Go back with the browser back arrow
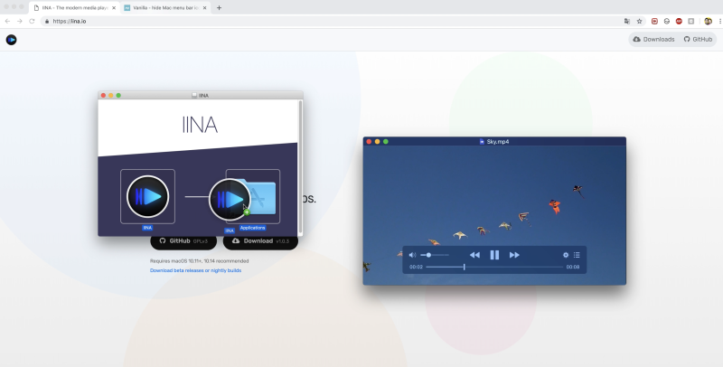Viewport: 723px width, 367px height. [7, 21]
